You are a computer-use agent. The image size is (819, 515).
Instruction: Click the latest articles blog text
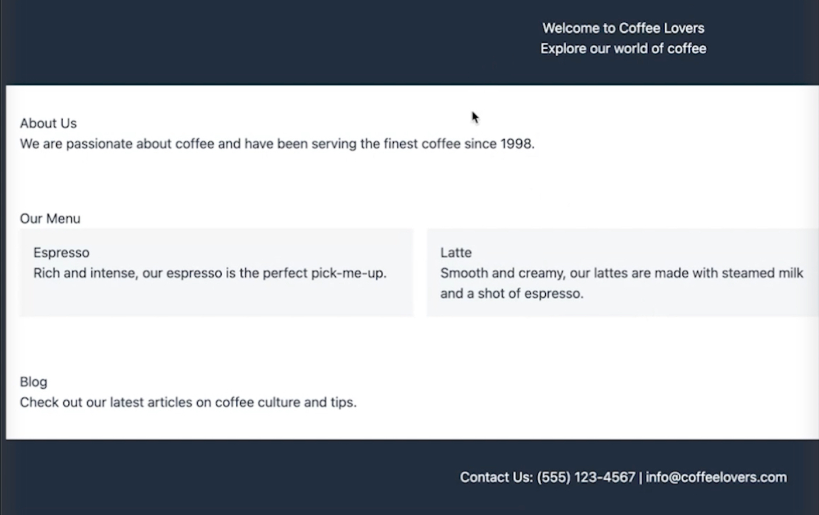click(x=188, y=403)
